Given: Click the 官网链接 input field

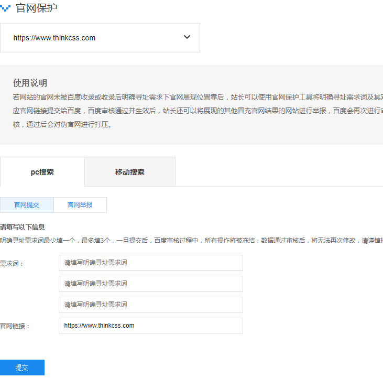Looking at the screenshot, I should (x=151, y=326).
